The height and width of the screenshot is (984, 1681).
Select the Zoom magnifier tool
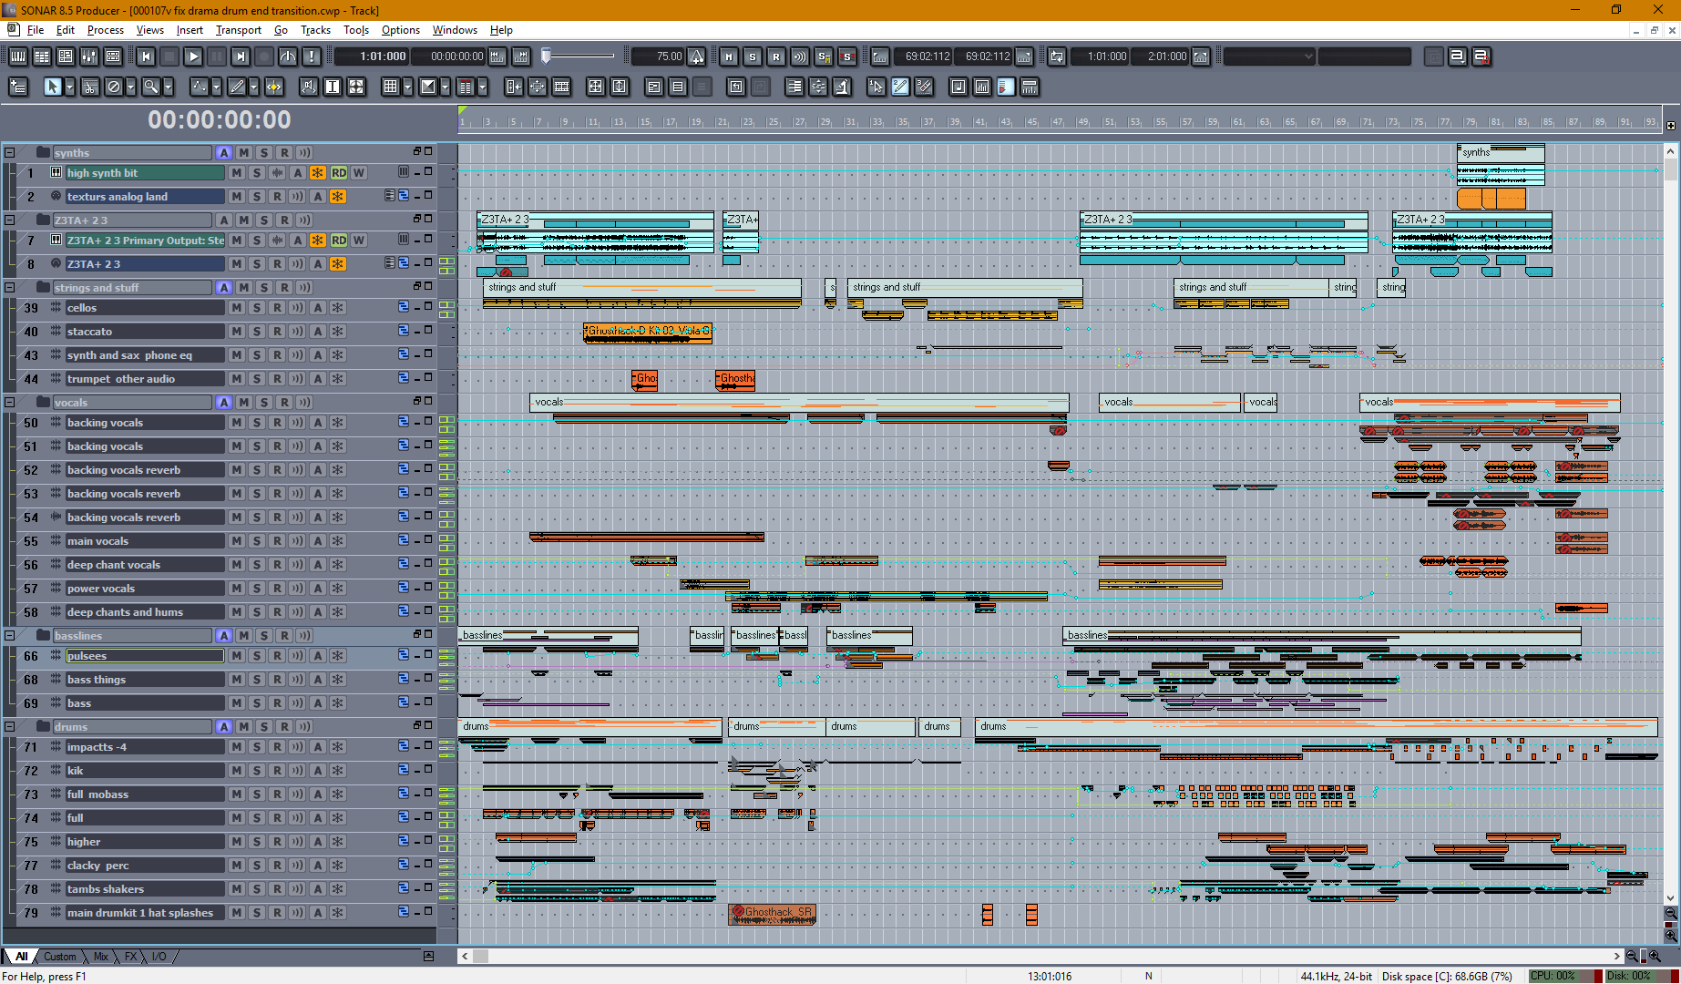click(150, 87)
